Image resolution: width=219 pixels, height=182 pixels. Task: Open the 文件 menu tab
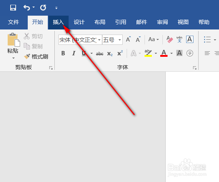click(x=14, y=22)
